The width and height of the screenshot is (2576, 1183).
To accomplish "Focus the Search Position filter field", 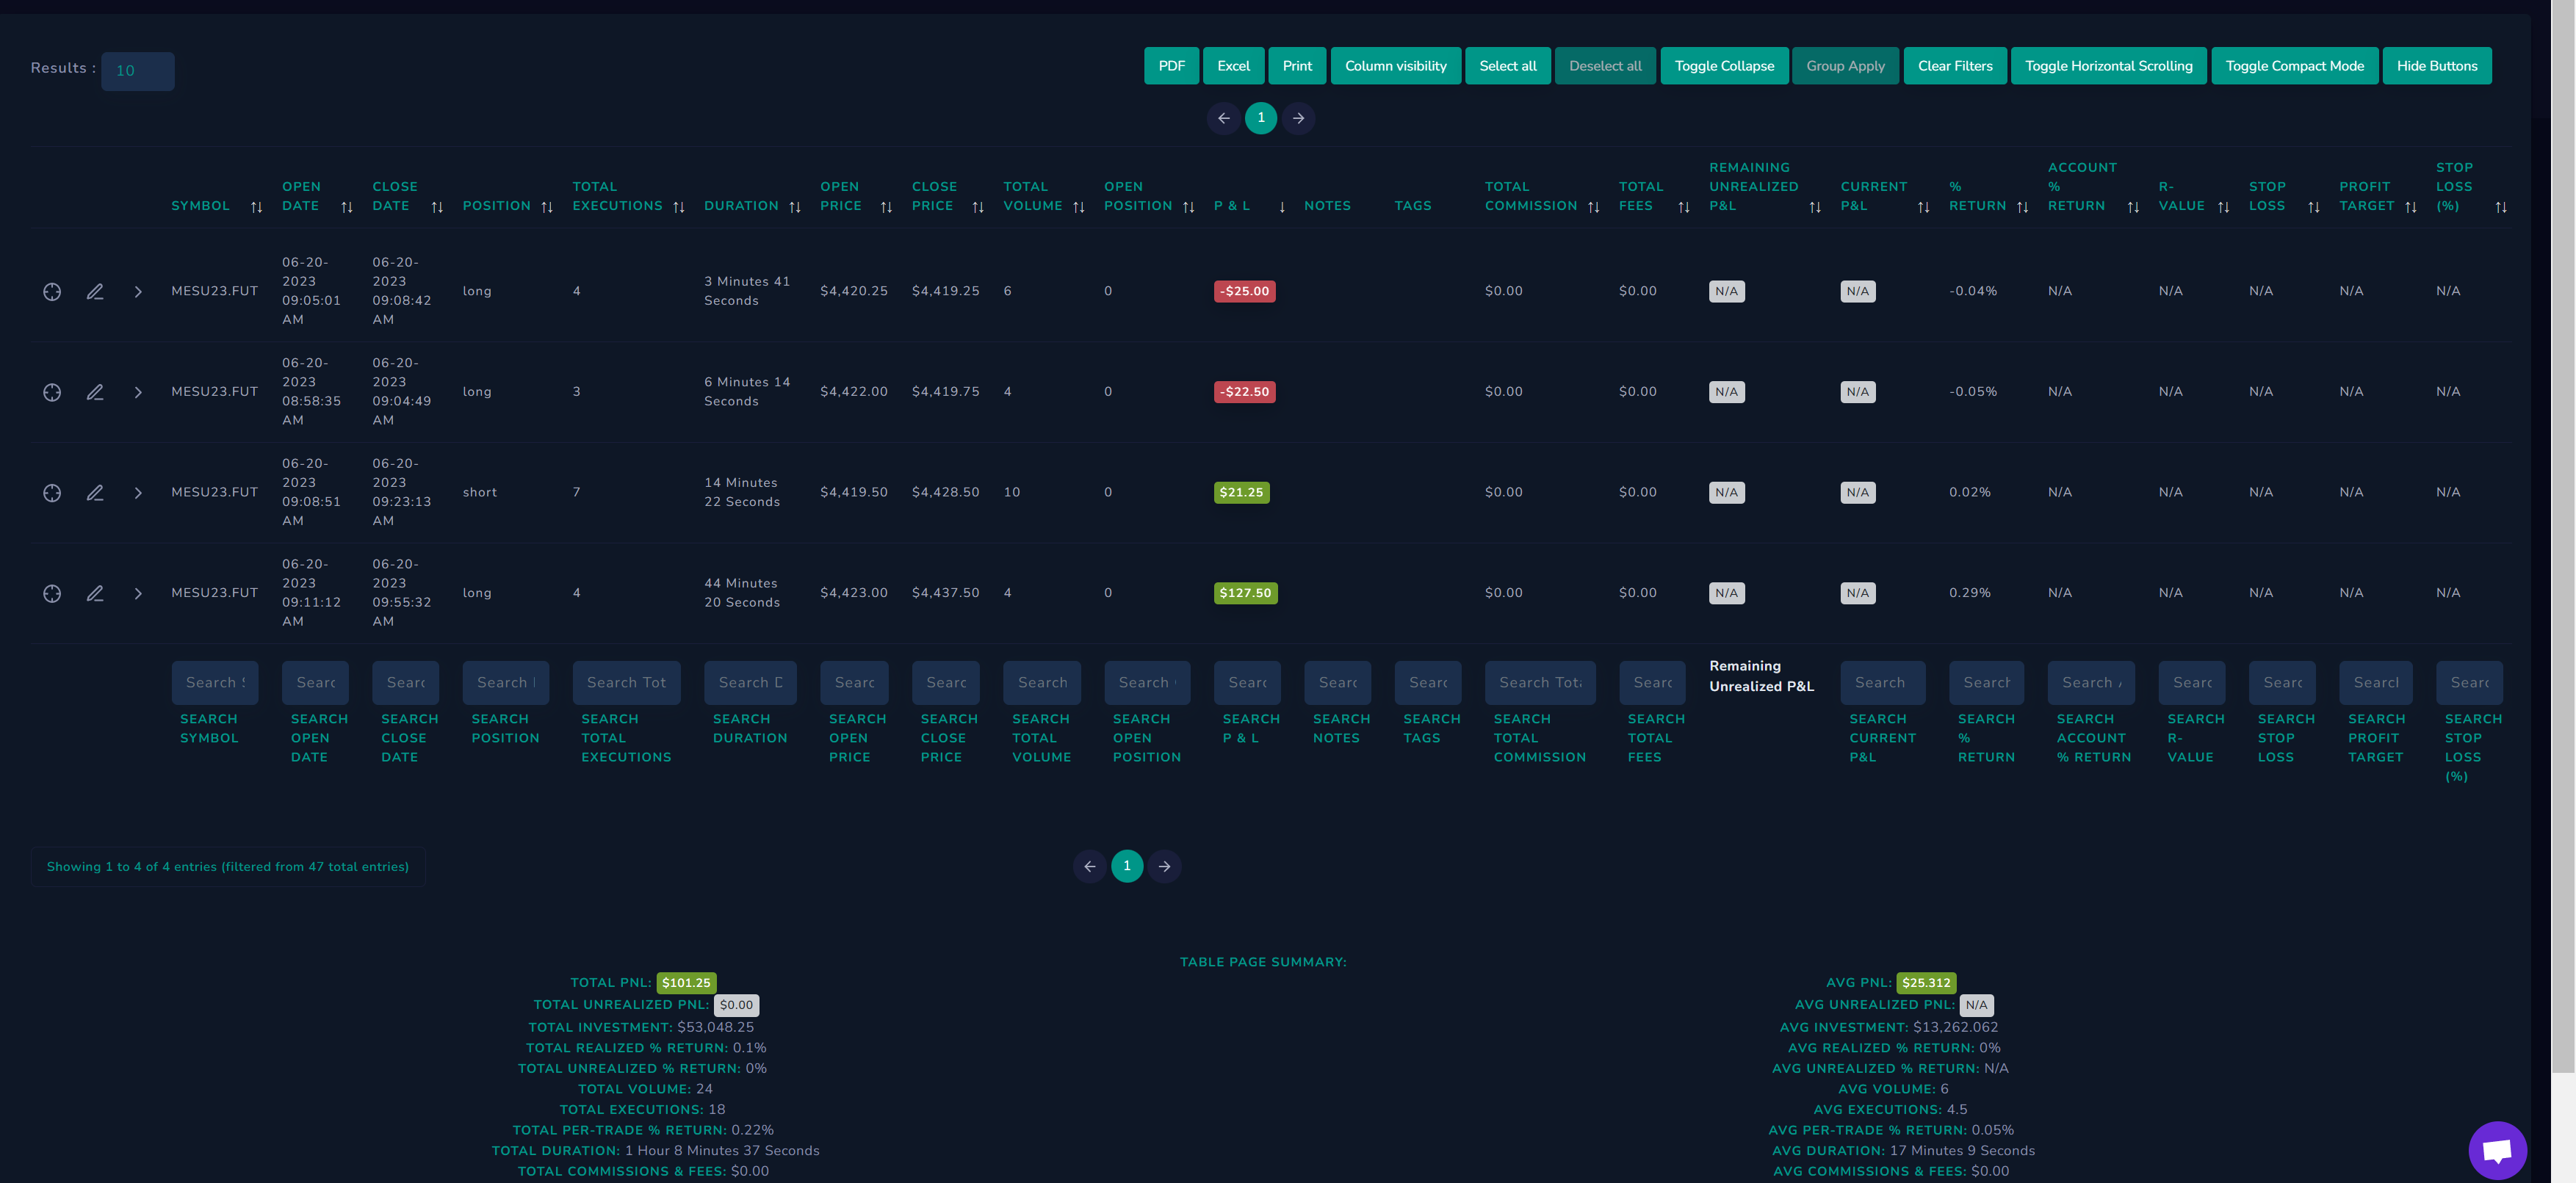I will (506, 683).
